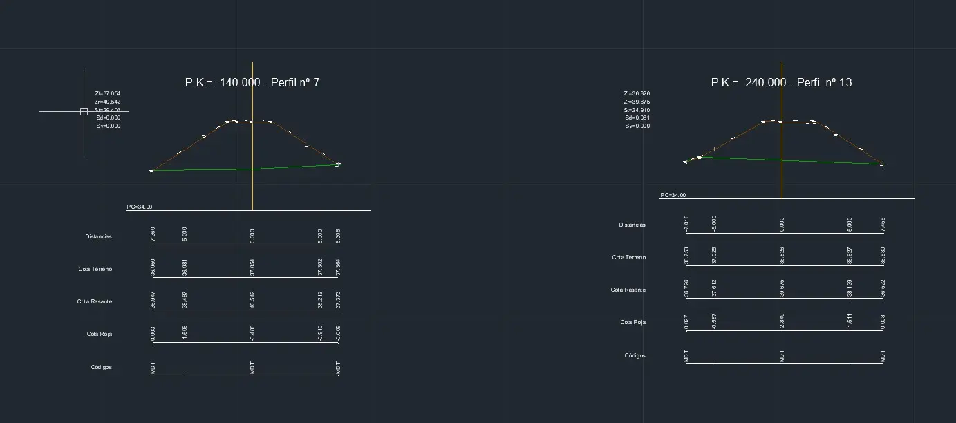Click the Códigos label of profile 7

102,367
